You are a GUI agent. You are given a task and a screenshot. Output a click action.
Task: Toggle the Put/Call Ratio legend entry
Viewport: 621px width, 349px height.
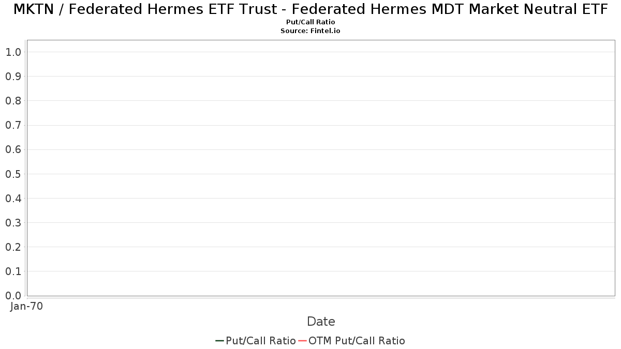(260, 341)
